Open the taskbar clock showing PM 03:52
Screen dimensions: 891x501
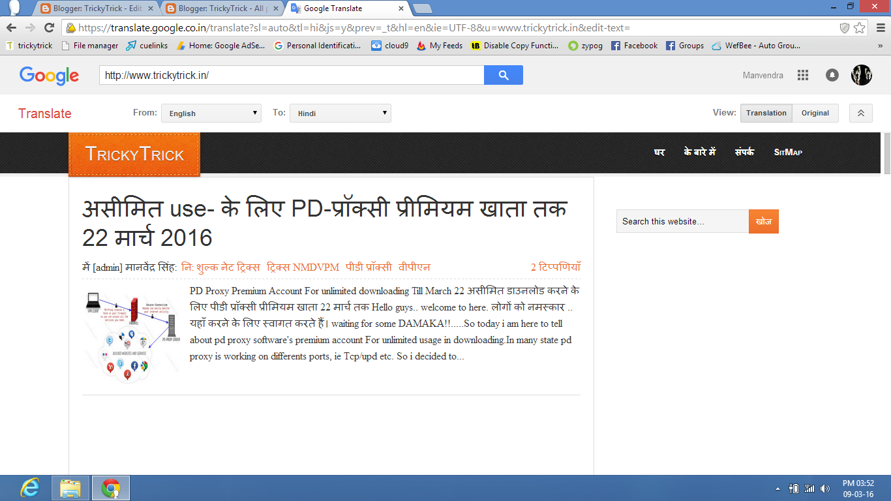(x=858, y=489)
